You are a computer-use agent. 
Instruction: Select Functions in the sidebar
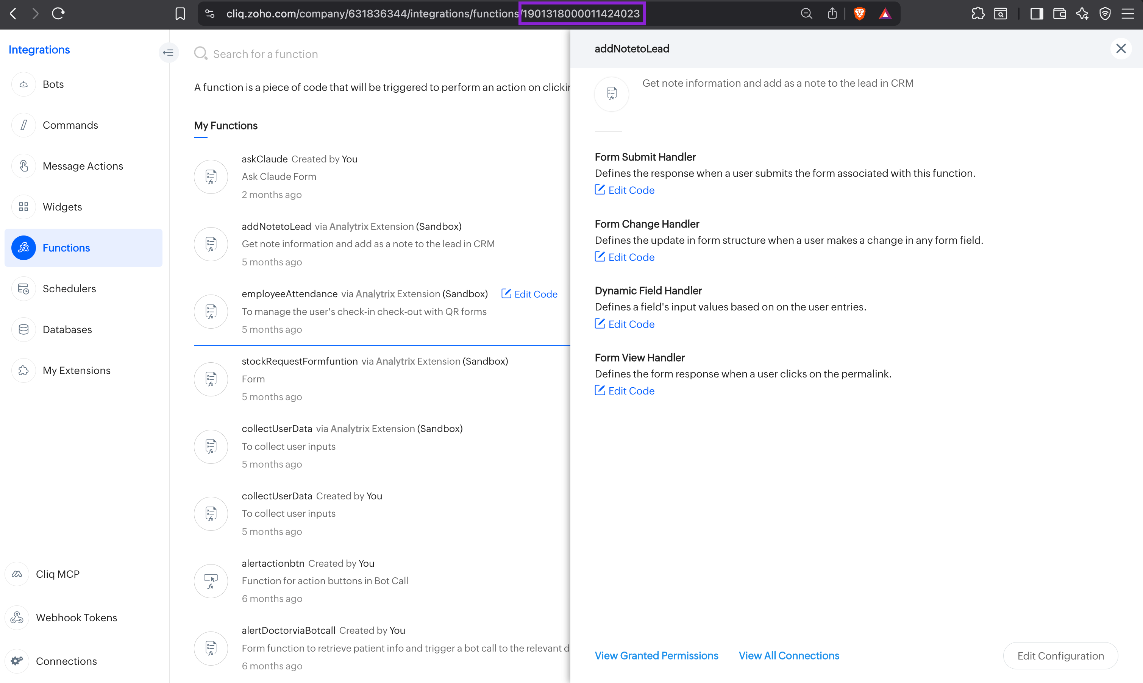point(83,248)
